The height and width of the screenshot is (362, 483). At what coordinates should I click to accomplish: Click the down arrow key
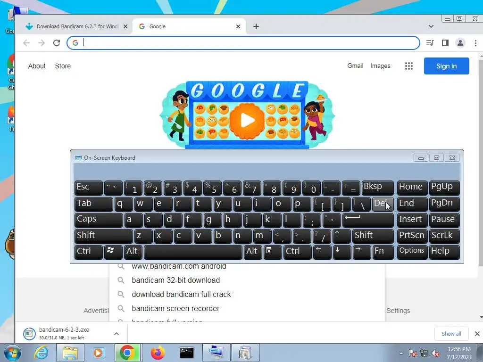coord(341,252)
